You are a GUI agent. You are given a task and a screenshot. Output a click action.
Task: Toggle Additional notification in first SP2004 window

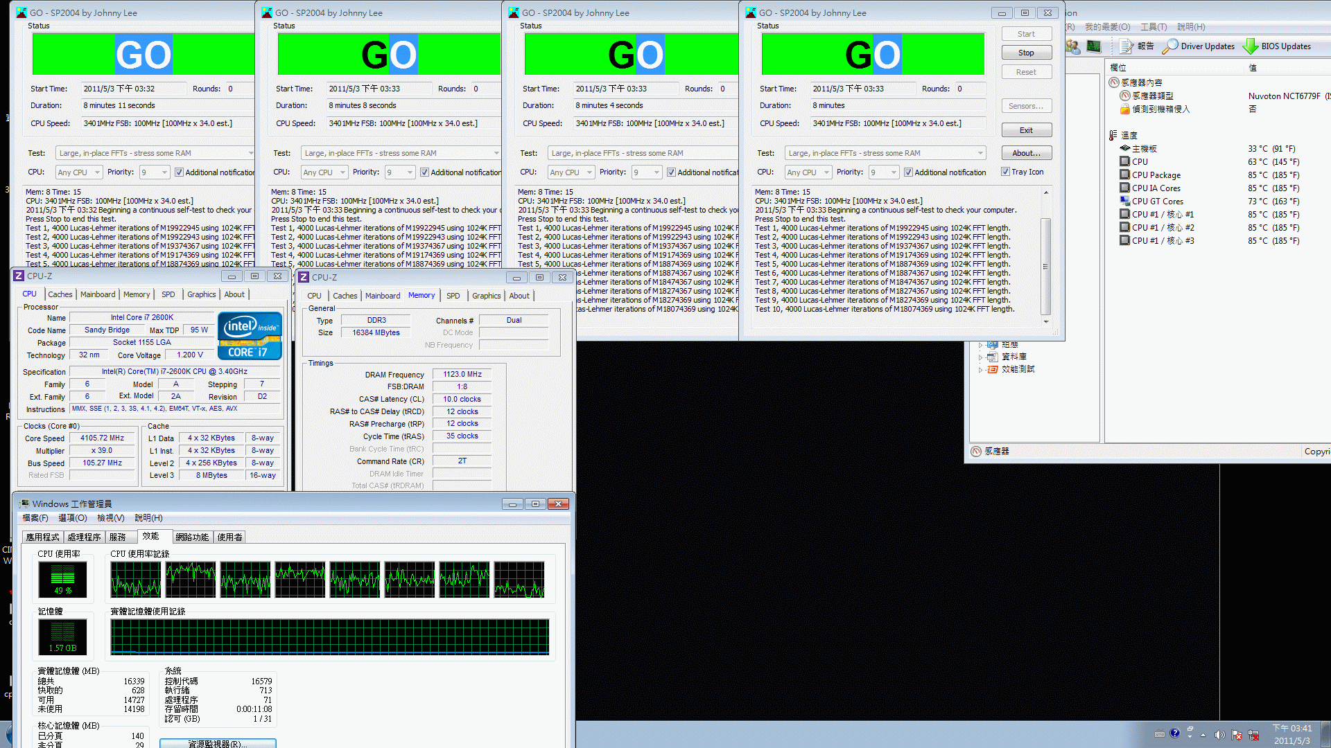[179, 172]
